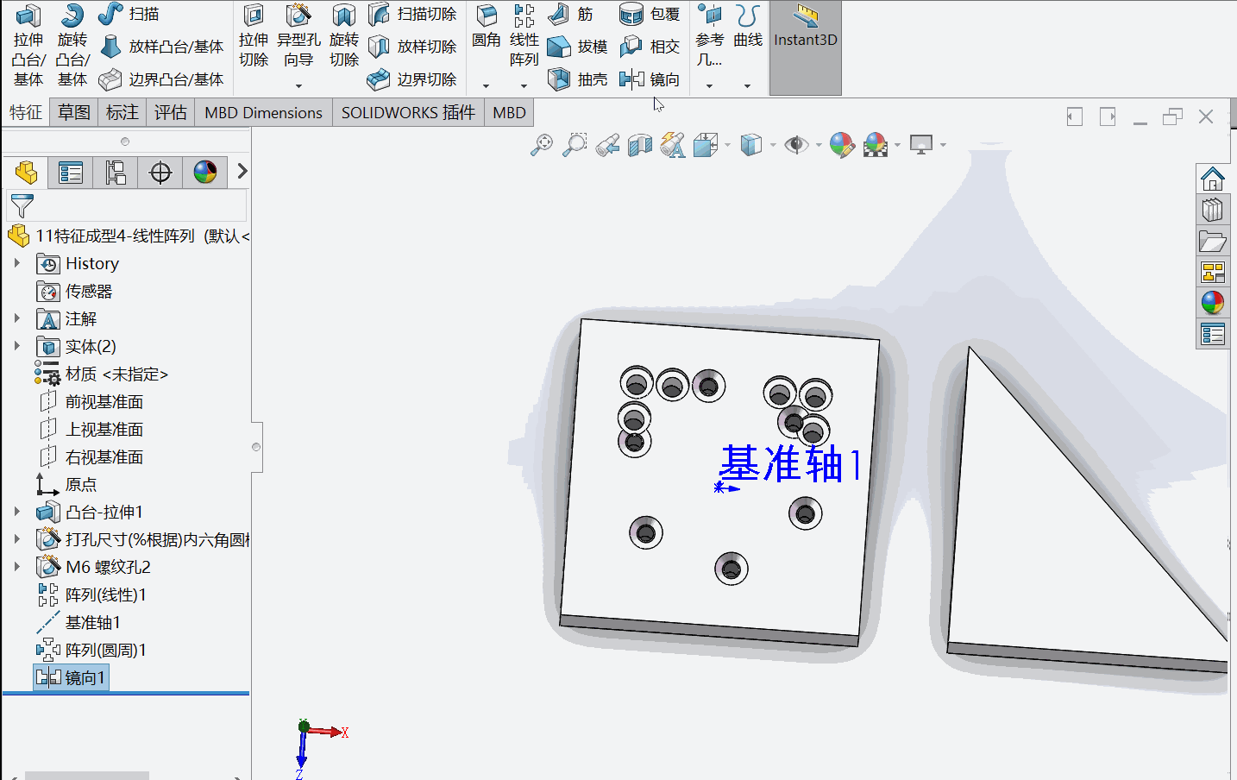Image resolution: width=1237 pixels, height=780 pixels.
Task: Select 阵列(线性)1 in the feature tree
Action: pos(91,594)
